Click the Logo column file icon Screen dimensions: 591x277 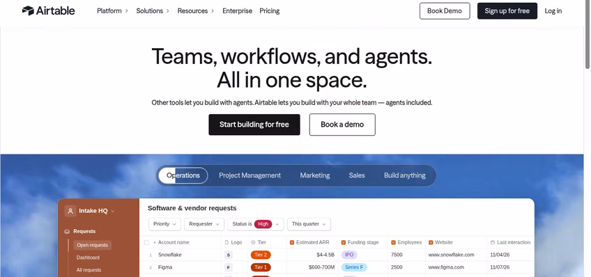[x=227, y=242]
